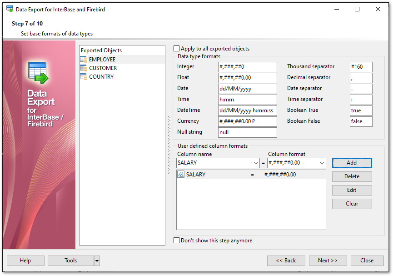Enable Apply to all exported objects
Image resolution: width=393 pixels, height=276 pixels.
coord(177,49)
